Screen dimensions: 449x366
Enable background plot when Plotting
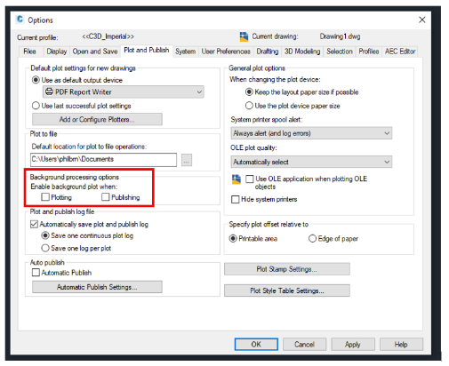coord(45,197)
